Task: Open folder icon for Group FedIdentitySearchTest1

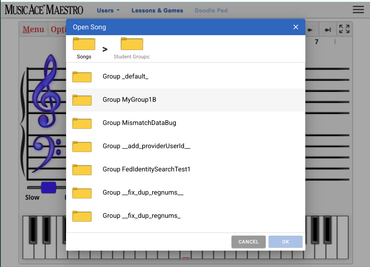Action: coord(82,169)
